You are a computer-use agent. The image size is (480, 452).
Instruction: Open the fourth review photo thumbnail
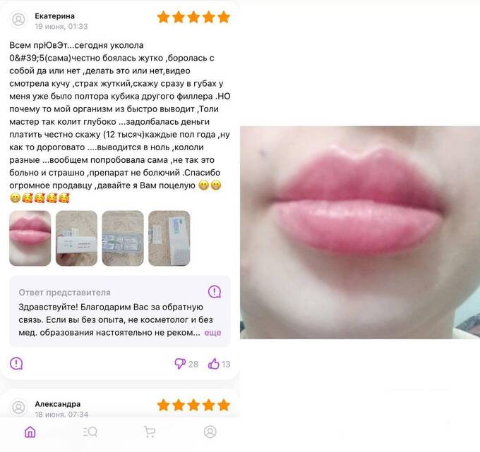(169, 238)
